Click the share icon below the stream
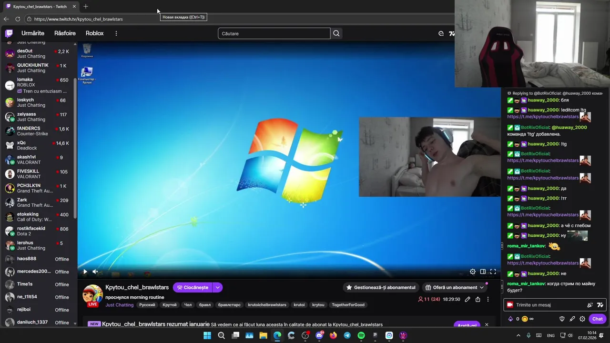 pos(478,299)
